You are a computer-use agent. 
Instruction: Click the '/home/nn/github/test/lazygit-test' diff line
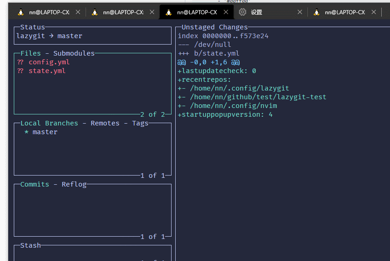pyautogui.click(x=252, y=97)
